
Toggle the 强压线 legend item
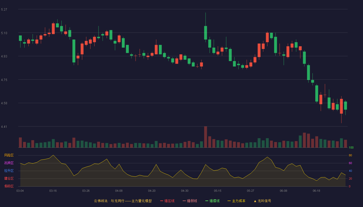coord(167,201)
